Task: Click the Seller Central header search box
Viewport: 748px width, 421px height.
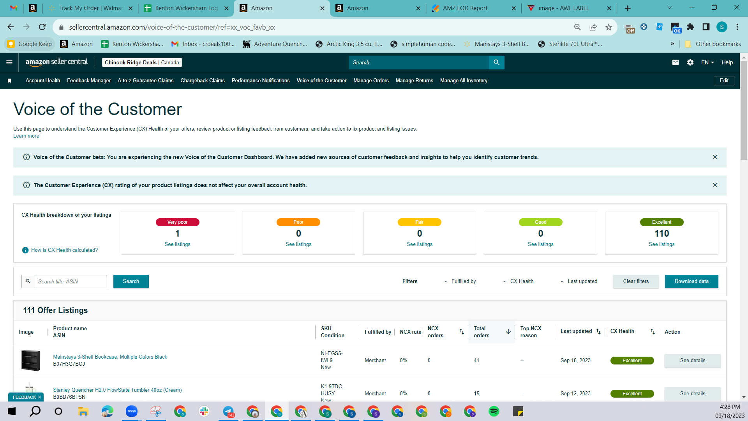Action: pyautogui.click(x=419, y=62)
